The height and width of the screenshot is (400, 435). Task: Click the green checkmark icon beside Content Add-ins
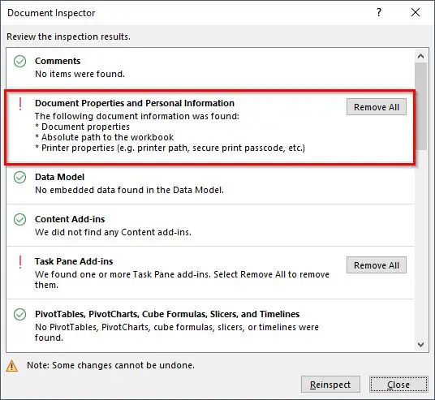click(x=20, y=219)
